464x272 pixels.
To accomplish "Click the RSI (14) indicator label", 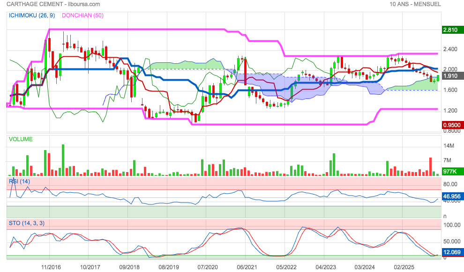I will (x=19, y=181).
